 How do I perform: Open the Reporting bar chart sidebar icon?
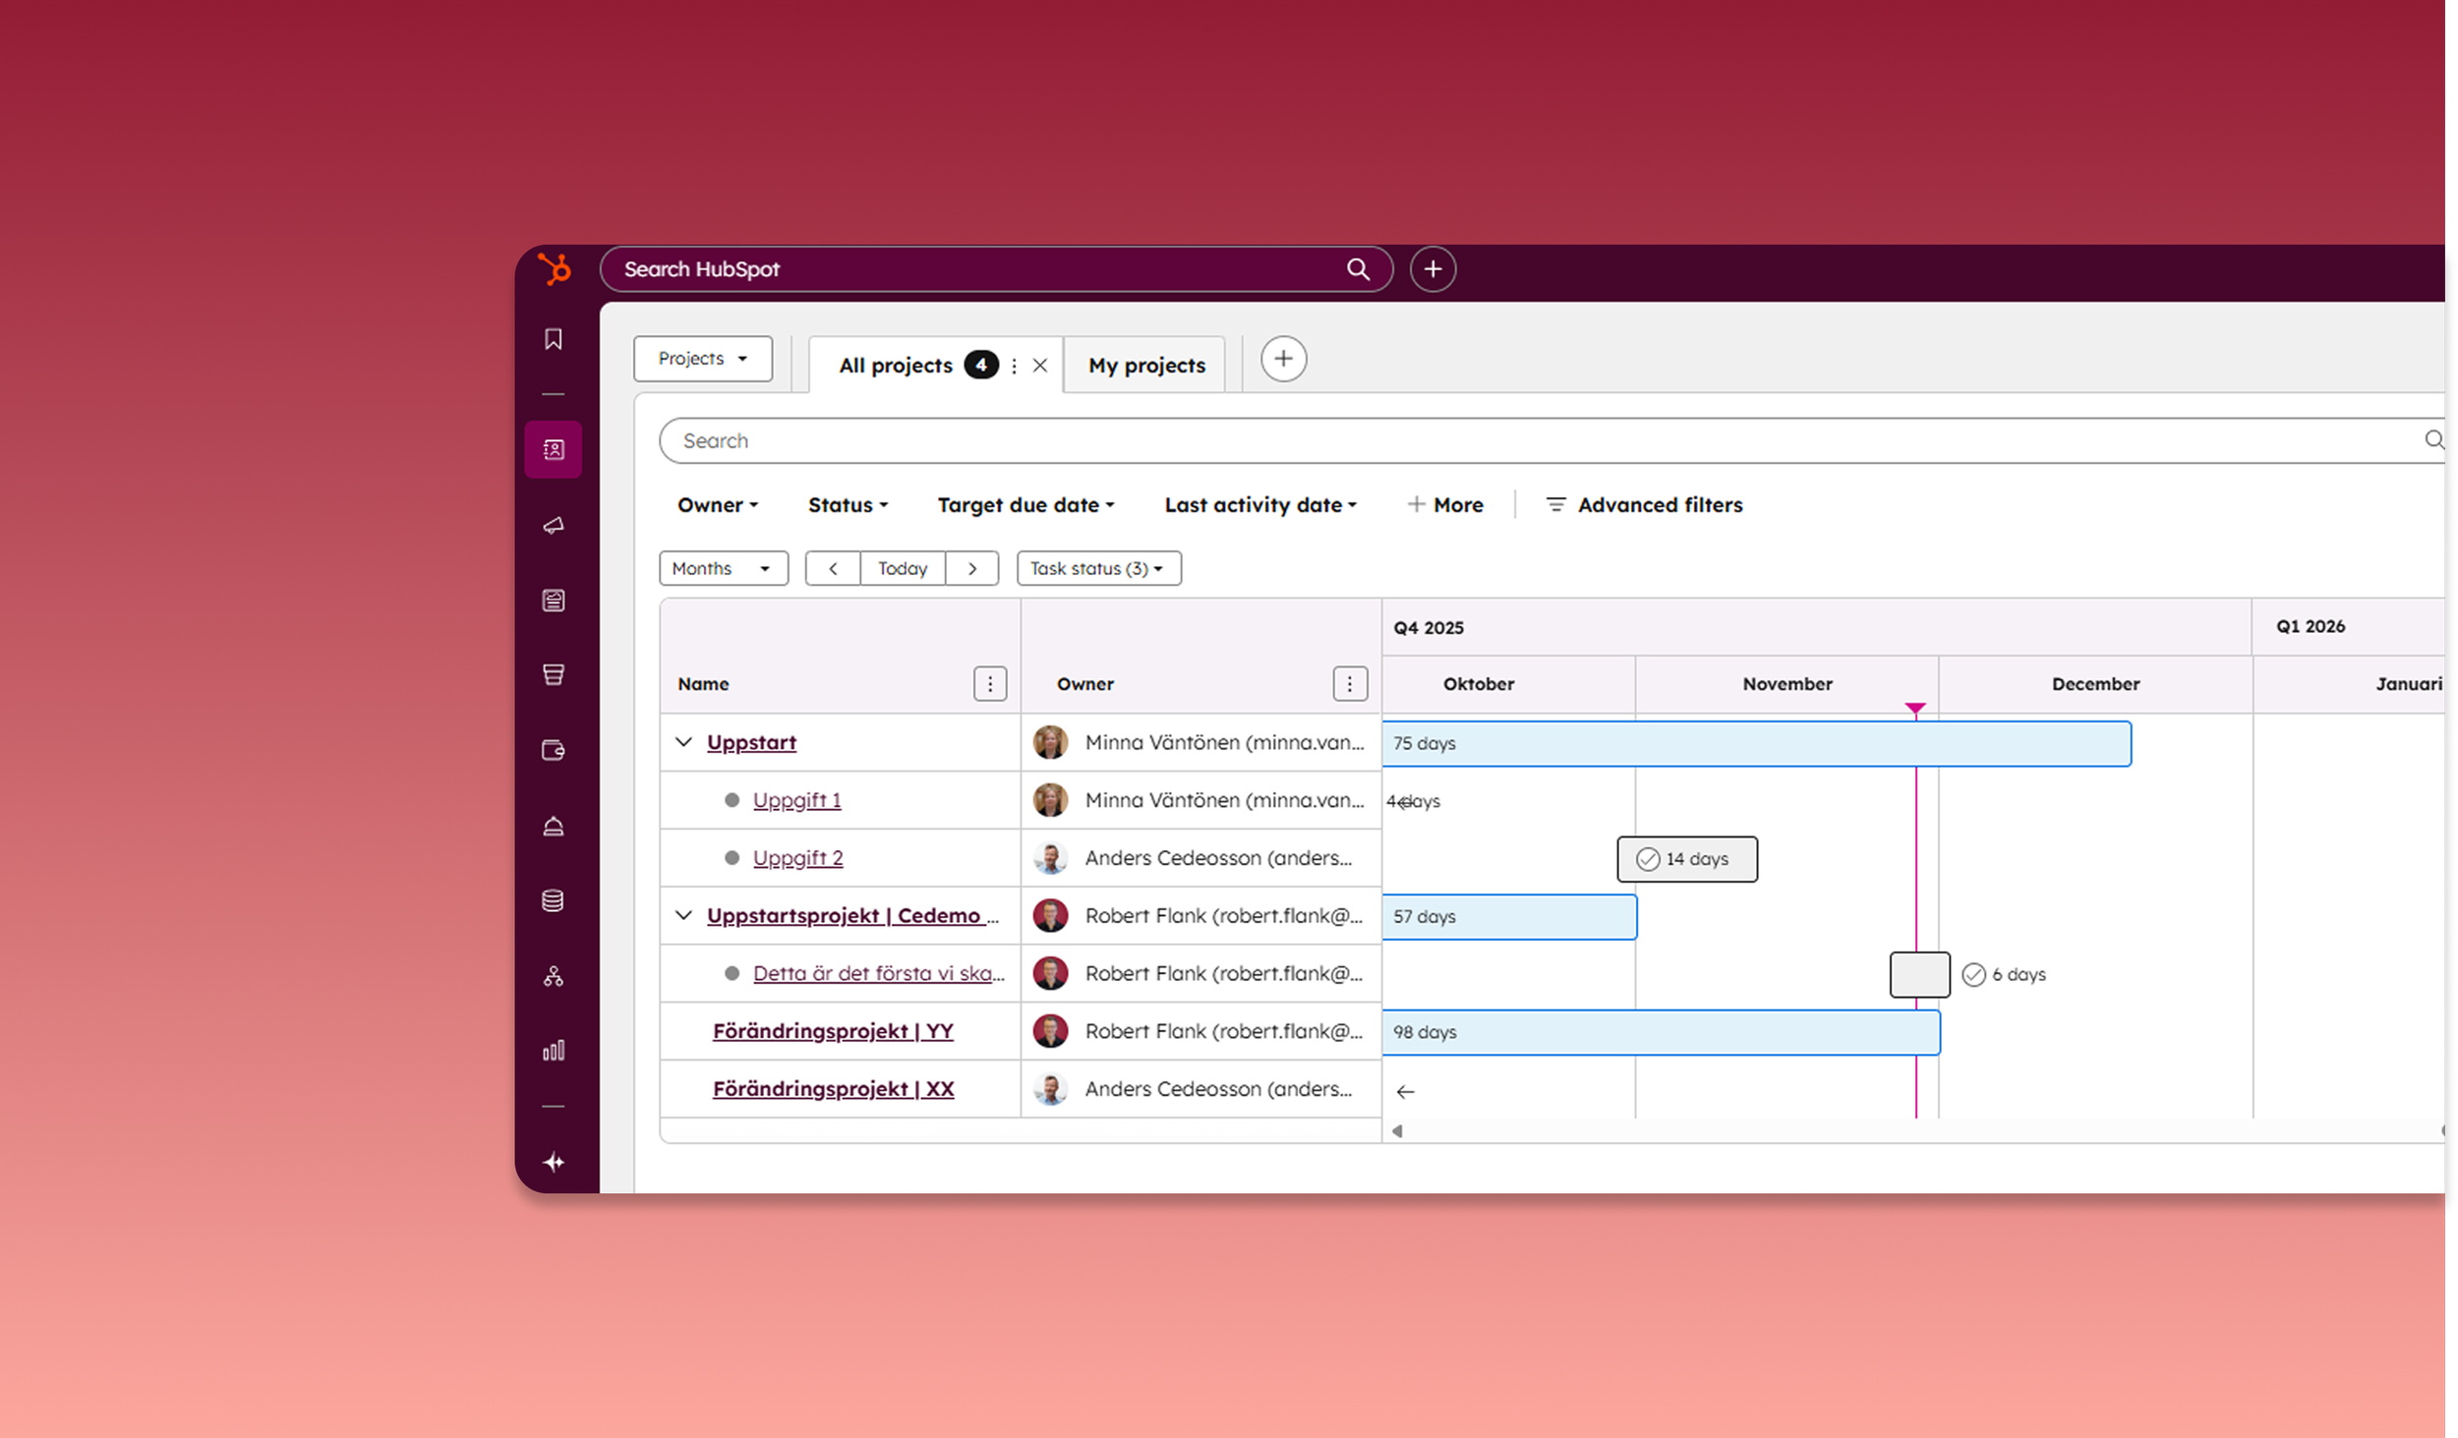(x=554, y=1051)
